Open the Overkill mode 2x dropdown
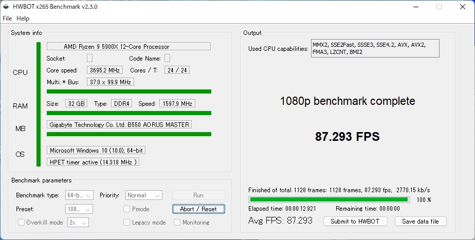475x240 pixels. pos(78,223)
